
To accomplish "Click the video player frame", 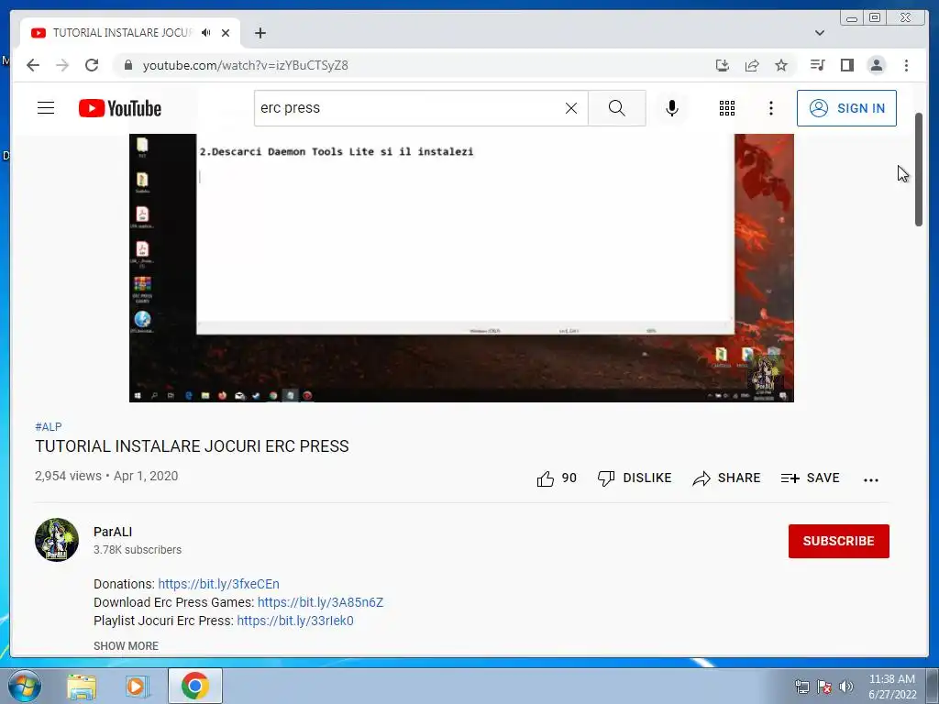I will pyautogui.click(x=462, y=268).
